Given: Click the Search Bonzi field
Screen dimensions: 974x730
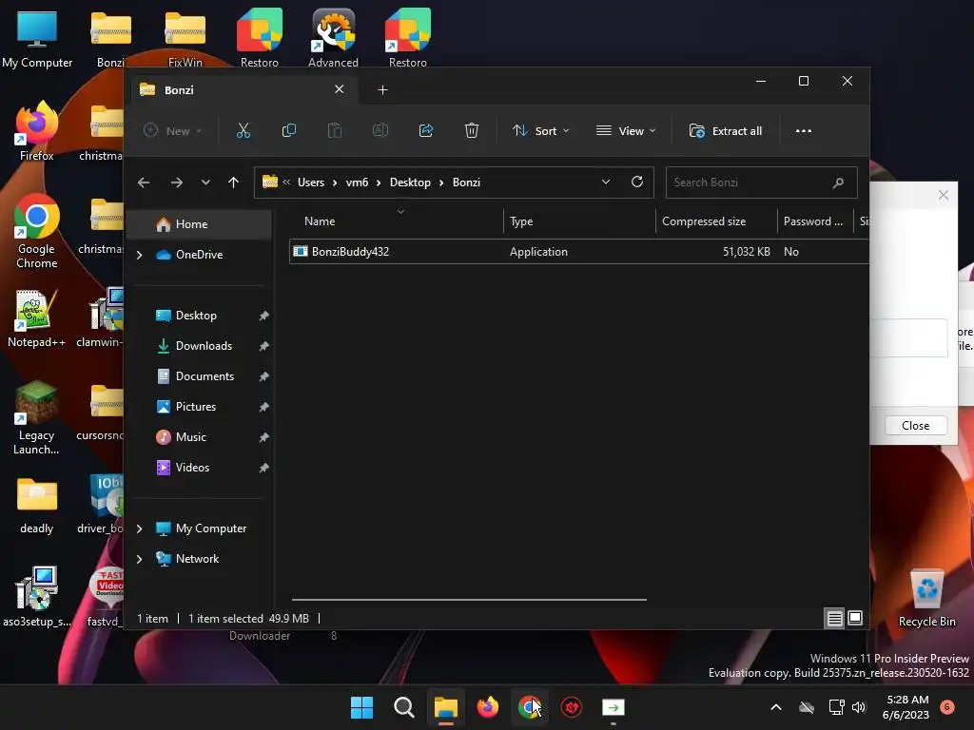Looking at the screenshot, I should tap(762, 182).
